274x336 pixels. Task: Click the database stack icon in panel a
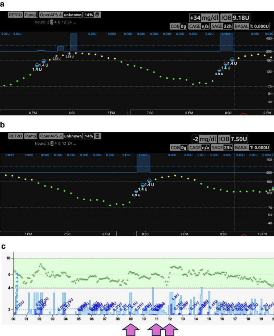97,15
